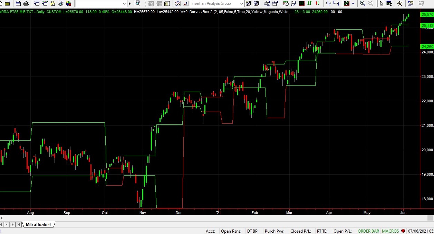Select the Mib attuale 6 tab
The width and height of the screenshot is (434, 234).
pyautogui.click(x=38, y=225)
